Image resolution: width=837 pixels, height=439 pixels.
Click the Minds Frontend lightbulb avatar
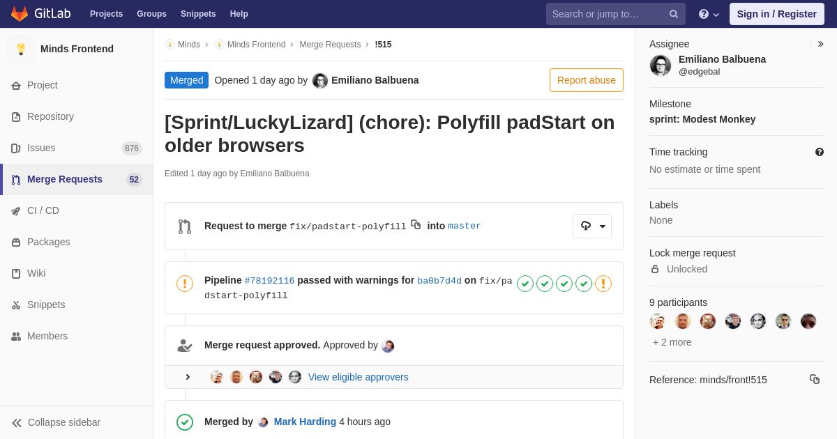(21, 49)
